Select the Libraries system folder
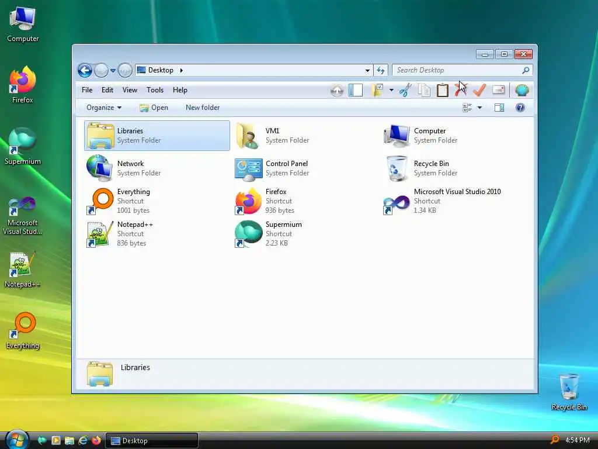 (x=157, y=136)
